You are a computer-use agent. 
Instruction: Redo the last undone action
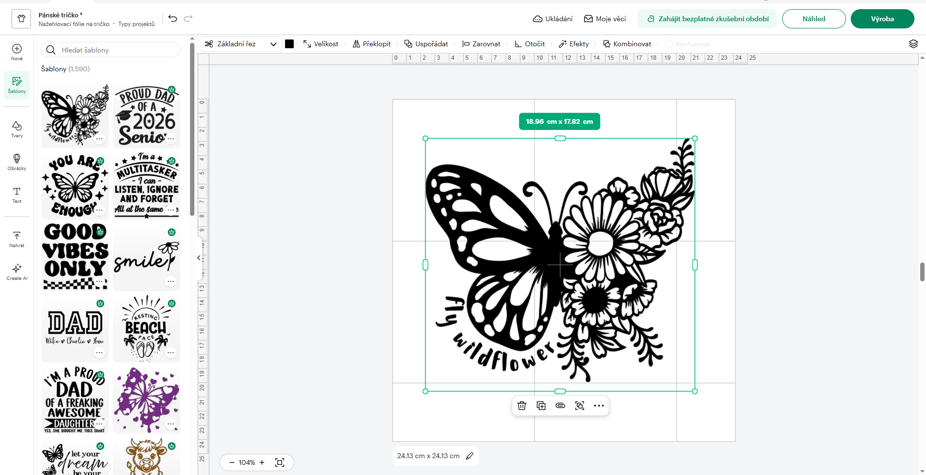point(188,18)
